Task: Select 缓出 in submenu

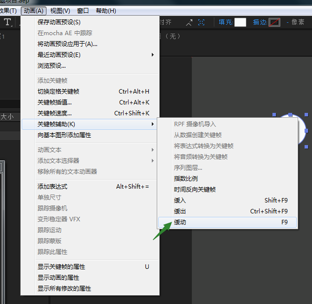Action: click(x=227, y=211)
